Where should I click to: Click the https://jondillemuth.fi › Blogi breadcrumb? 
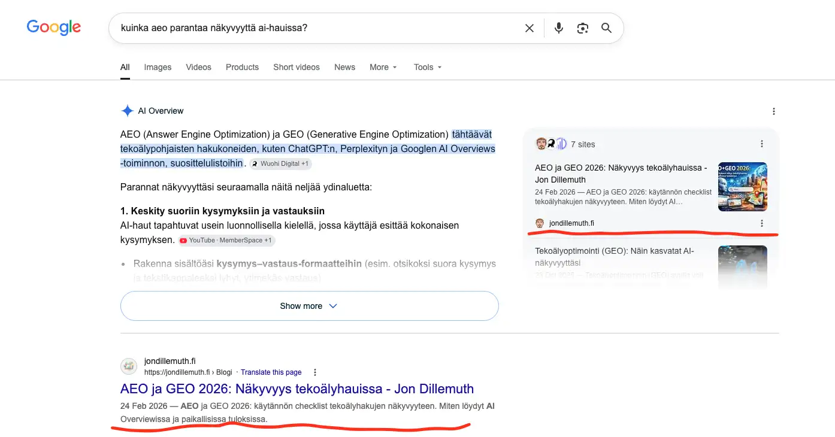tap(188, 372)
